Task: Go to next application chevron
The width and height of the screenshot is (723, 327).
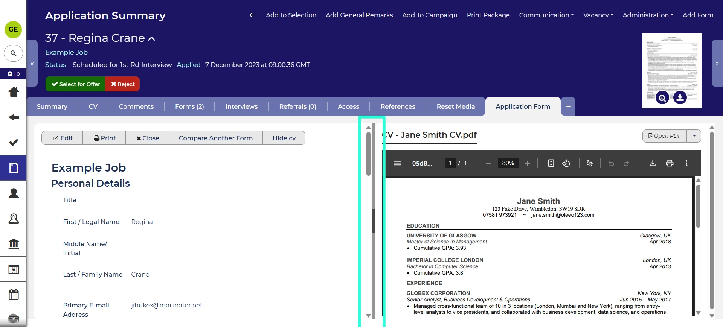Action: [717, 64]
